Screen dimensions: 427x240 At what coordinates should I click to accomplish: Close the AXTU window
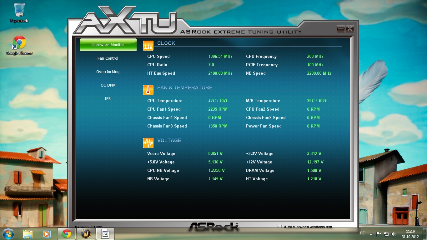(350, 29)
